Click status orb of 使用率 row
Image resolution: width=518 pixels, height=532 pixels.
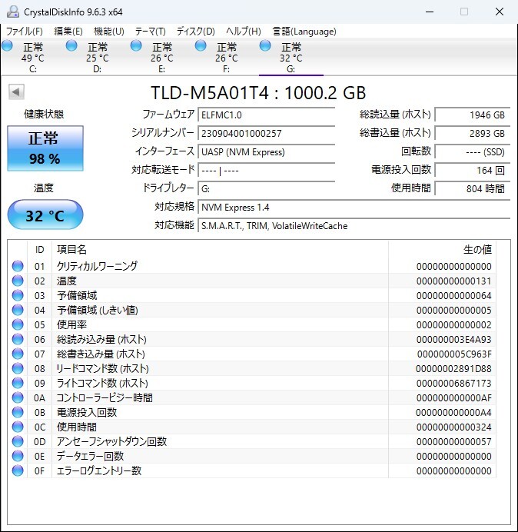pyautogui.click(x=18, y=324)
